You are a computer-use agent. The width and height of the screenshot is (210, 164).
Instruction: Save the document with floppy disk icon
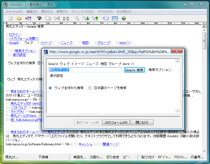pyautogui.click(x=28, y=18)
